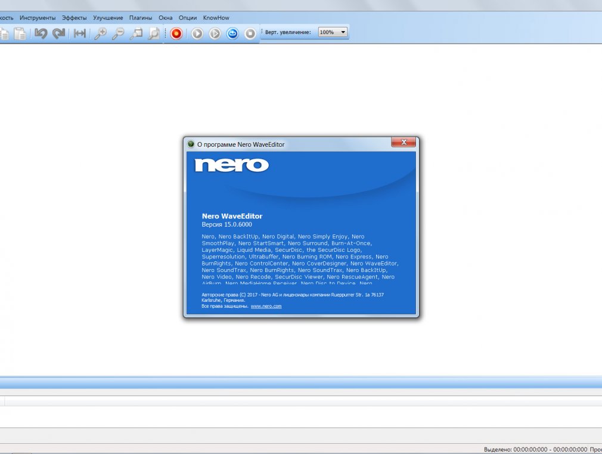This screenshot has height=454, width=602.
Task: Toggle the blue Loop playback button
Action: pos(232,33)
